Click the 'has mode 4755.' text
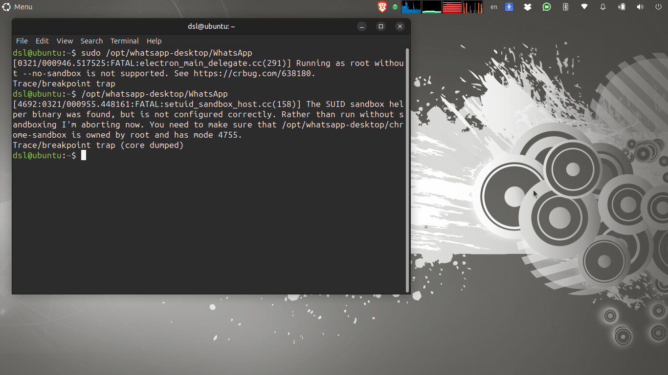Image resolution: width=668 pixels, height=375 pixels. point(208,135)
